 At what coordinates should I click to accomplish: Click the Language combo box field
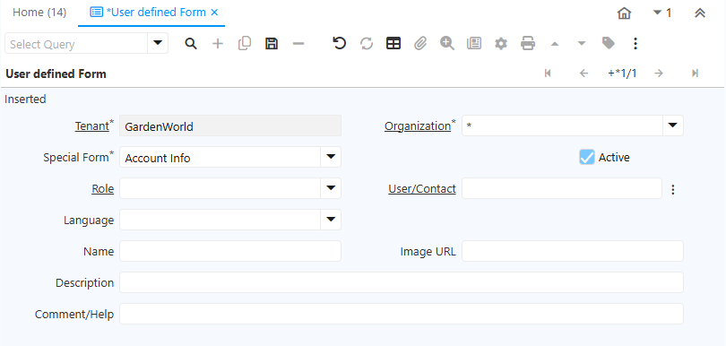[220, 220]
